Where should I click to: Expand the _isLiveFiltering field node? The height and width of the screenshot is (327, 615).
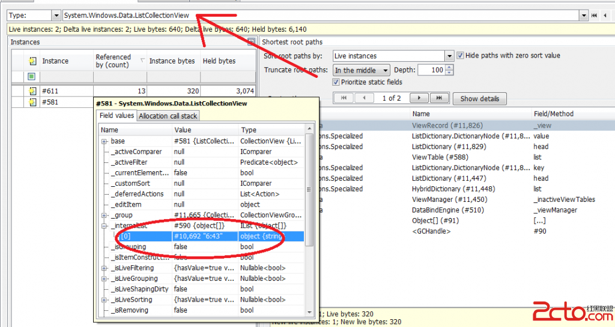(104, 268)
